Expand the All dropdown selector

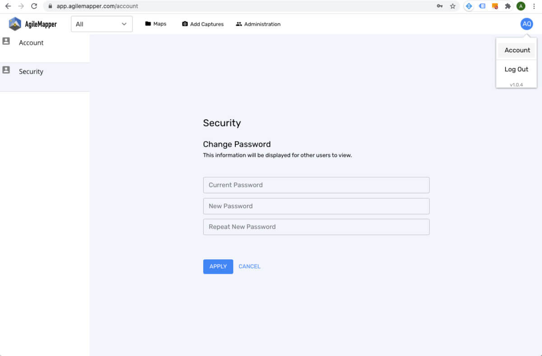(102, 24)
